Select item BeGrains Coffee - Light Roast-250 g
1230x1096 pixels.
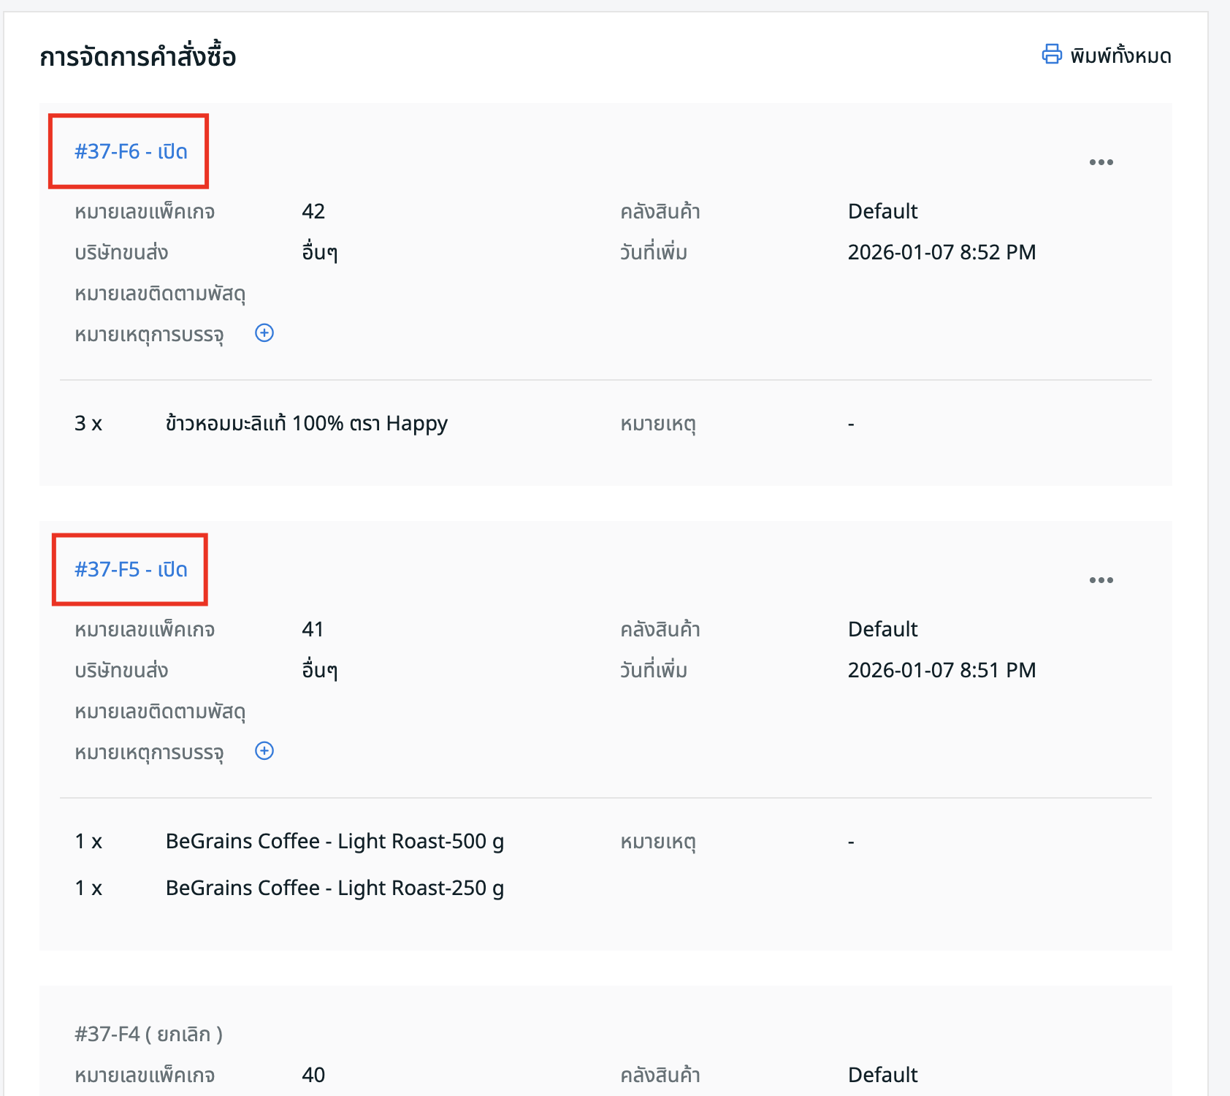point(335,888)
